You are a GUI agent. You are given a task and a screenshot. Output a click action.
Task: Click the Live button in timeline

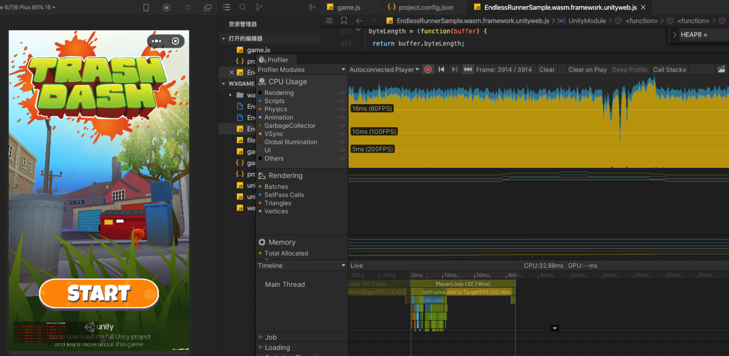357,266
